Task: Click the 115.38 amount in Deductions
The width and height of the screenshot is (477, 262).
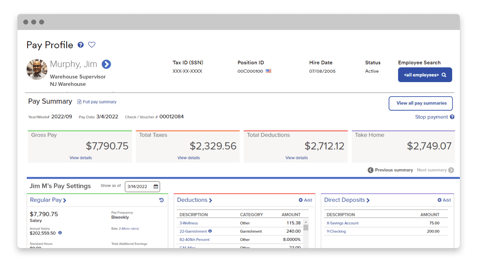Action: [294, 223]
